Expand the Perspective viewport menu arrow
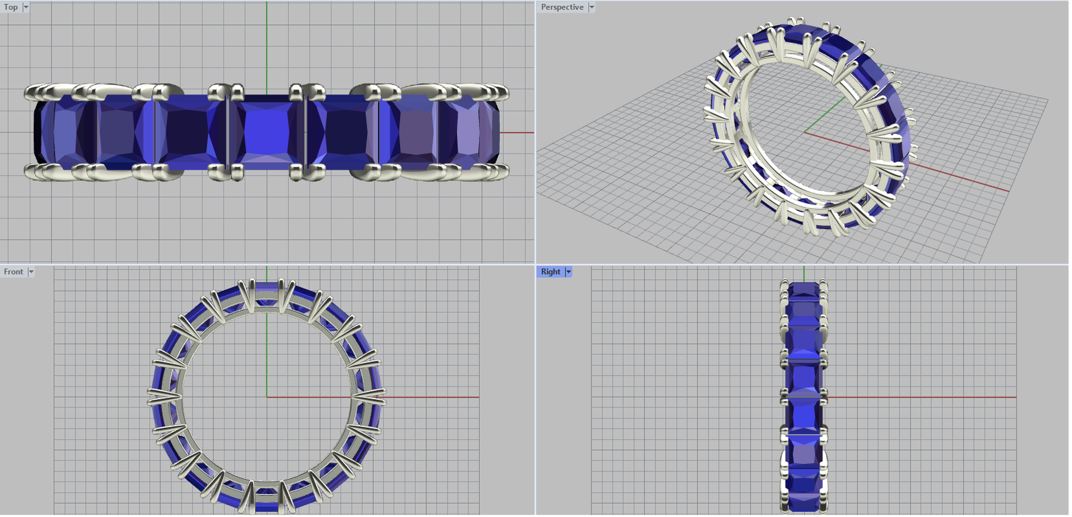This screenshot has height=517, width=1072. pyautogui.click(x=592, y=7)
